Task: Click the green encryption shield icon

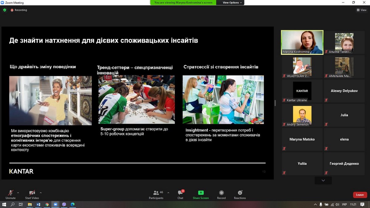Action: 5,10
